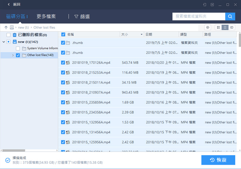241x169 pixels.
Task: Switch to list details view
Action: point(225,28)
